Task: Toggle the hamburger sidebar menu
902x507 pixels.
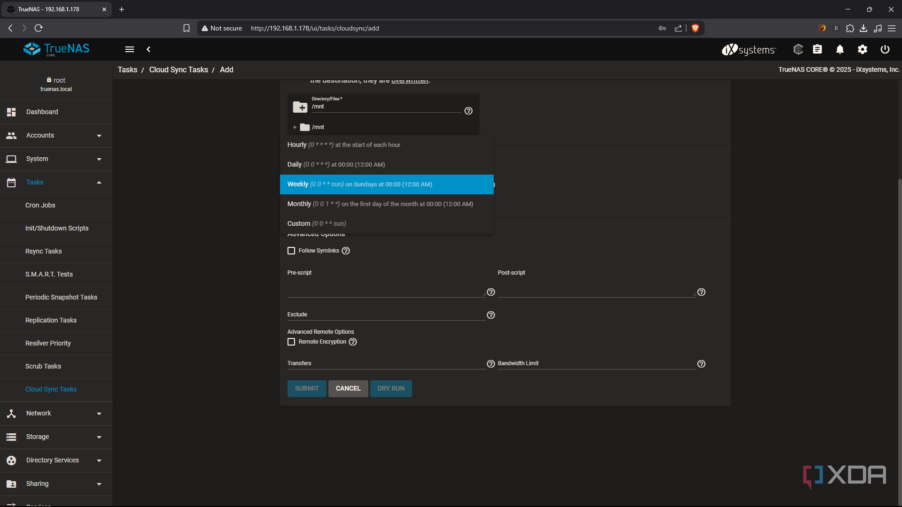Action: tap(130, 49)
